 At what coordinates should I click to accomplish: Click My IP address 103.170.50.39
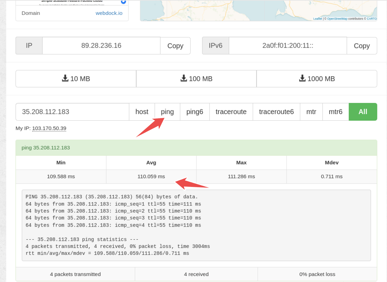tap(49, 128)
